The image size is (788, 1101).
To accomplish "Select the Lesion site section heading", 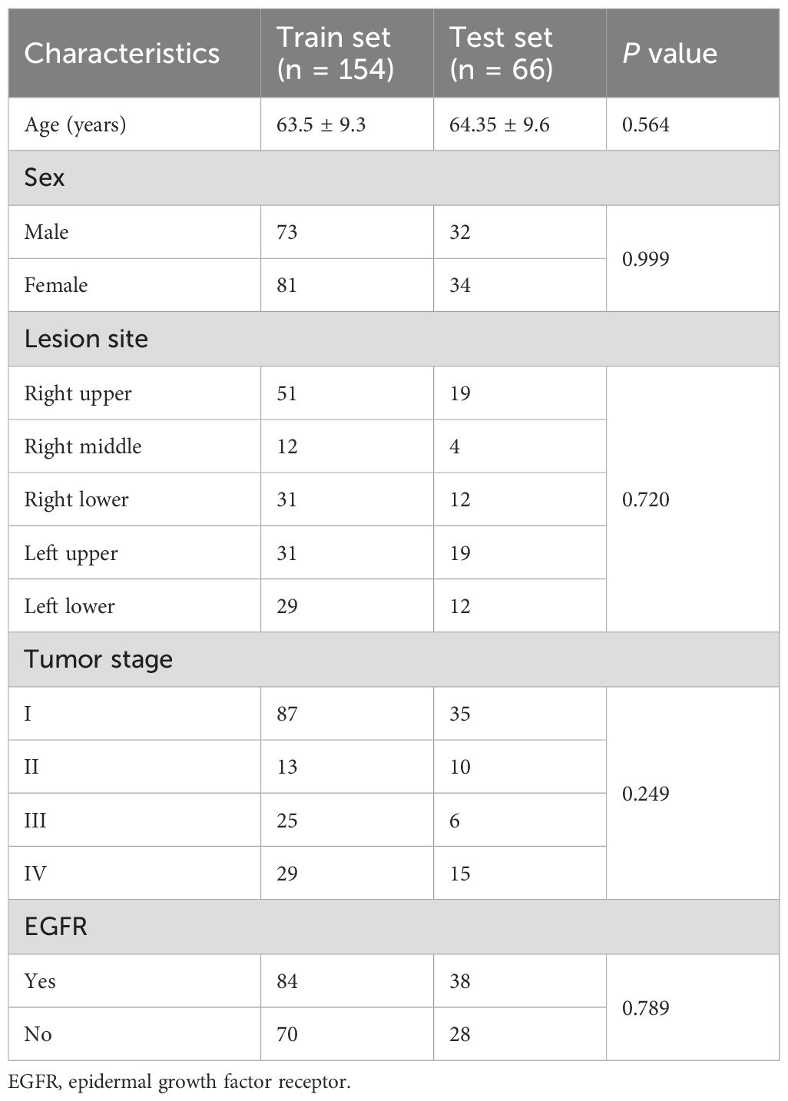I will 86,339.
